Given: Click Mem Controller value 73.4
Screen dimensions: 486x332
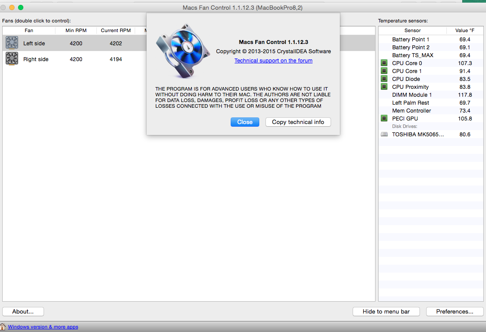Looking at the screenshot, I should (465, 110).
